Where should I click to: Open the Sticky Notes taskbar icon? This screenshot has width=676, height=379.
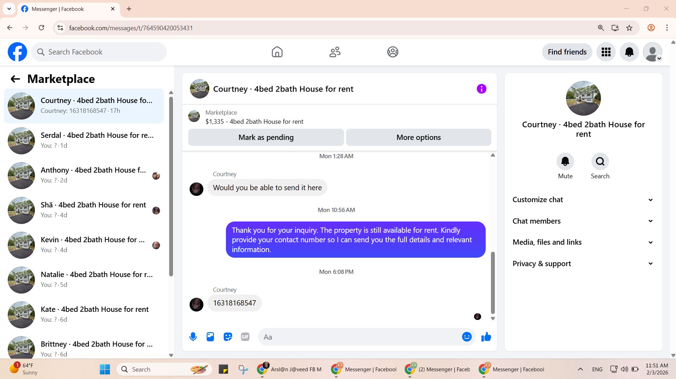tap(223, 370)
